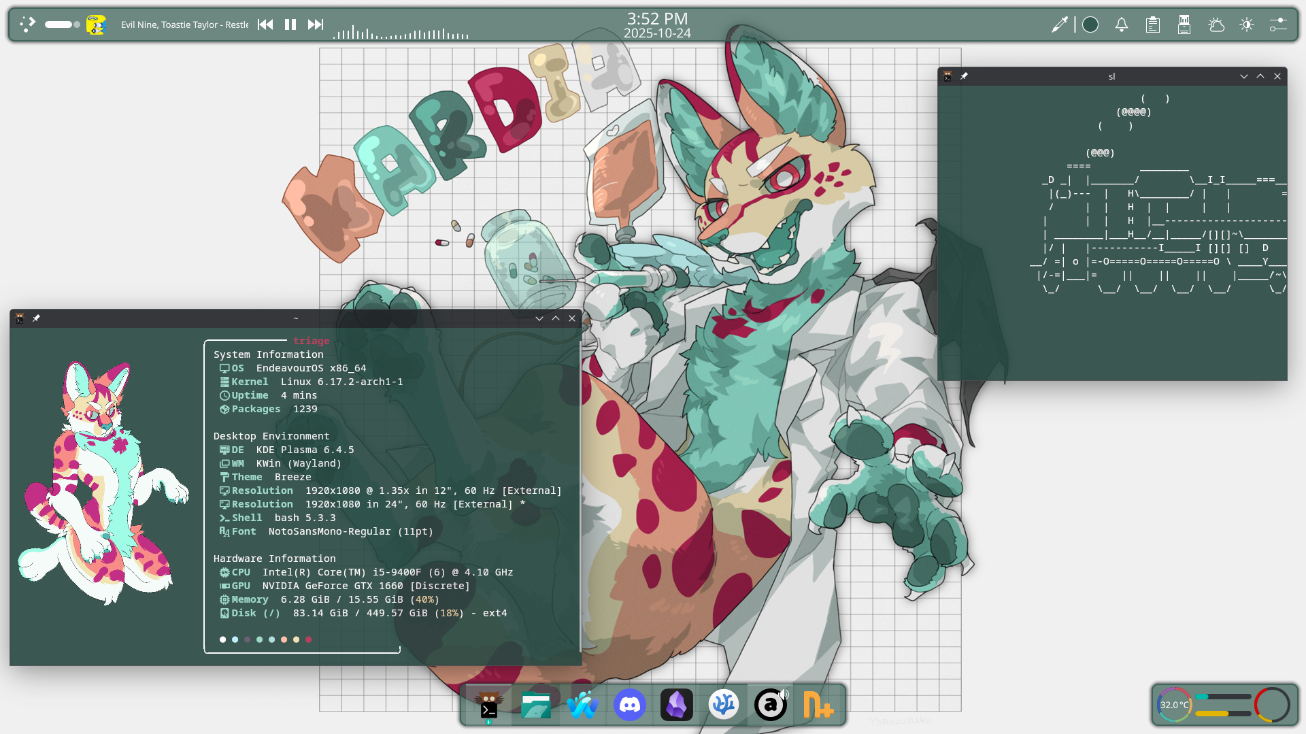Go back to the previous track
Image resolution: width=1306 pixels, height=734 pixels.
265,24
